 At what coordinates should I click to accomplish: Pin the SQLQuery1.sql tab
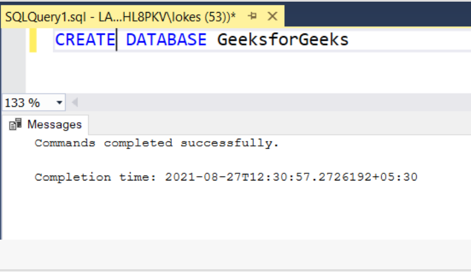pos(252,16)
